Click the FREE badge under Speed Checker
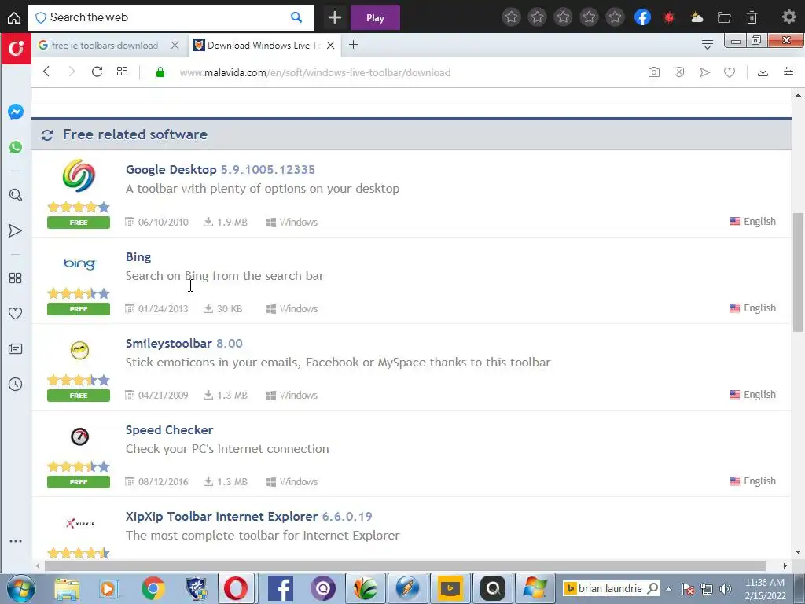Viewport: 805px width, 604px height. [79, 482]
